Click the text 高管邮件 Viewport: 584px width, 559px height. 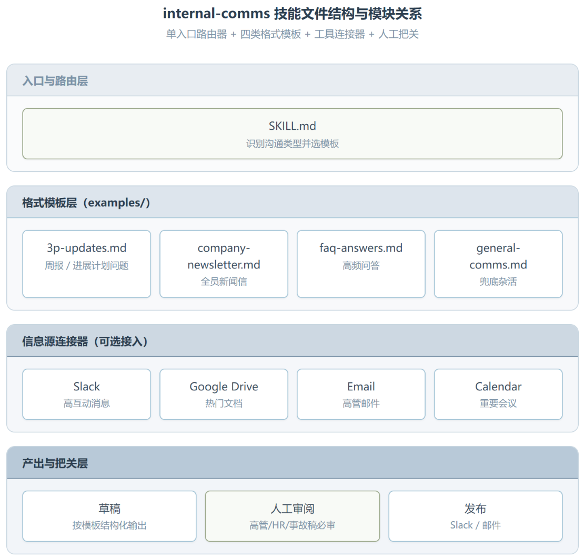[x=361, y=403]
